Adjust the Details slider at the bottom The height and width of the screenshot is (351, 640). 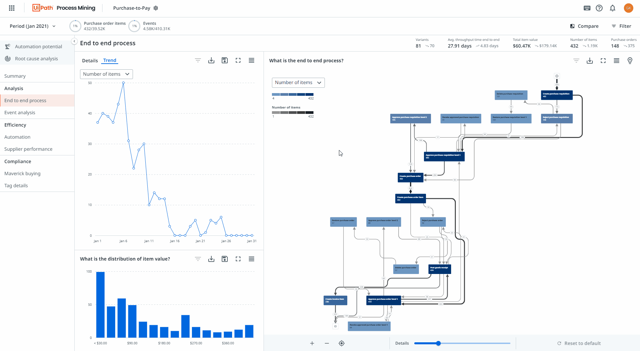(x=438, y=343)
